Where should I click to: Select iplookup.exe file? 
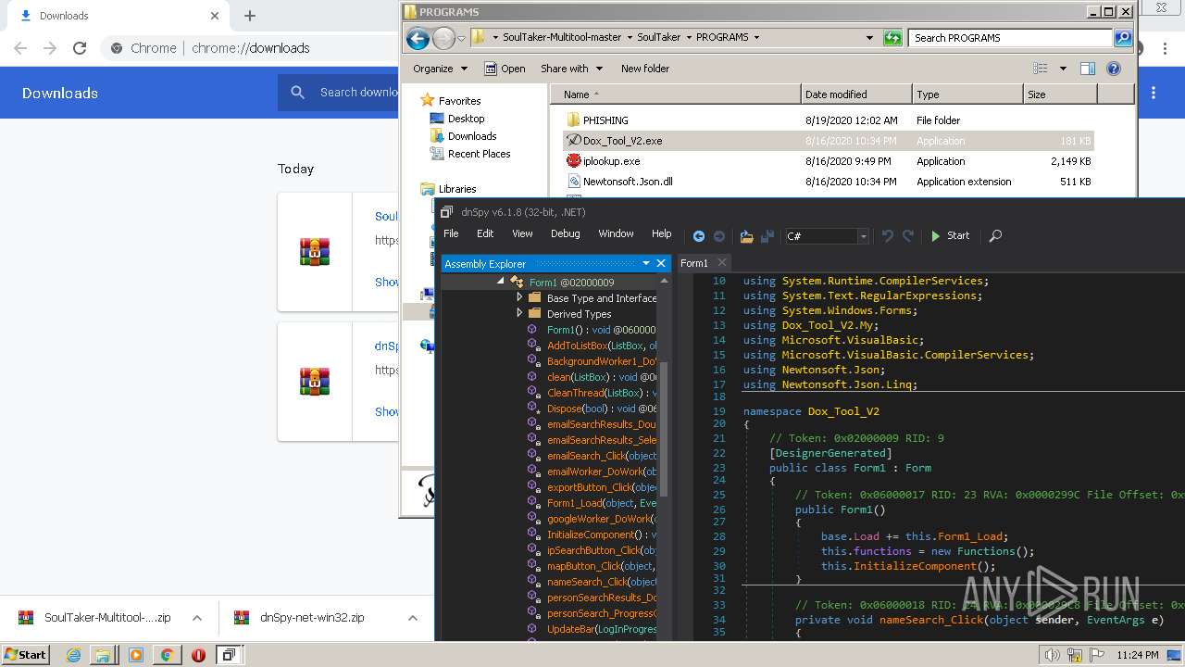[x=611, y=161]
